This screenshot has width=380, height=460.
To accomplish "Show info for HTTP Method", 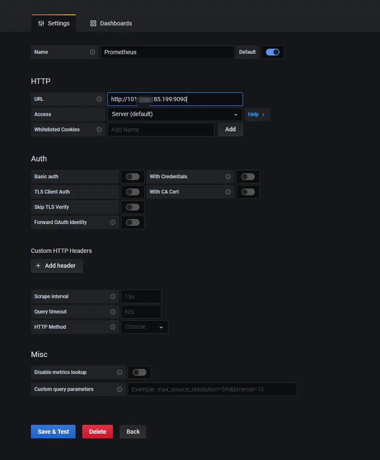I will coord(113,327).
